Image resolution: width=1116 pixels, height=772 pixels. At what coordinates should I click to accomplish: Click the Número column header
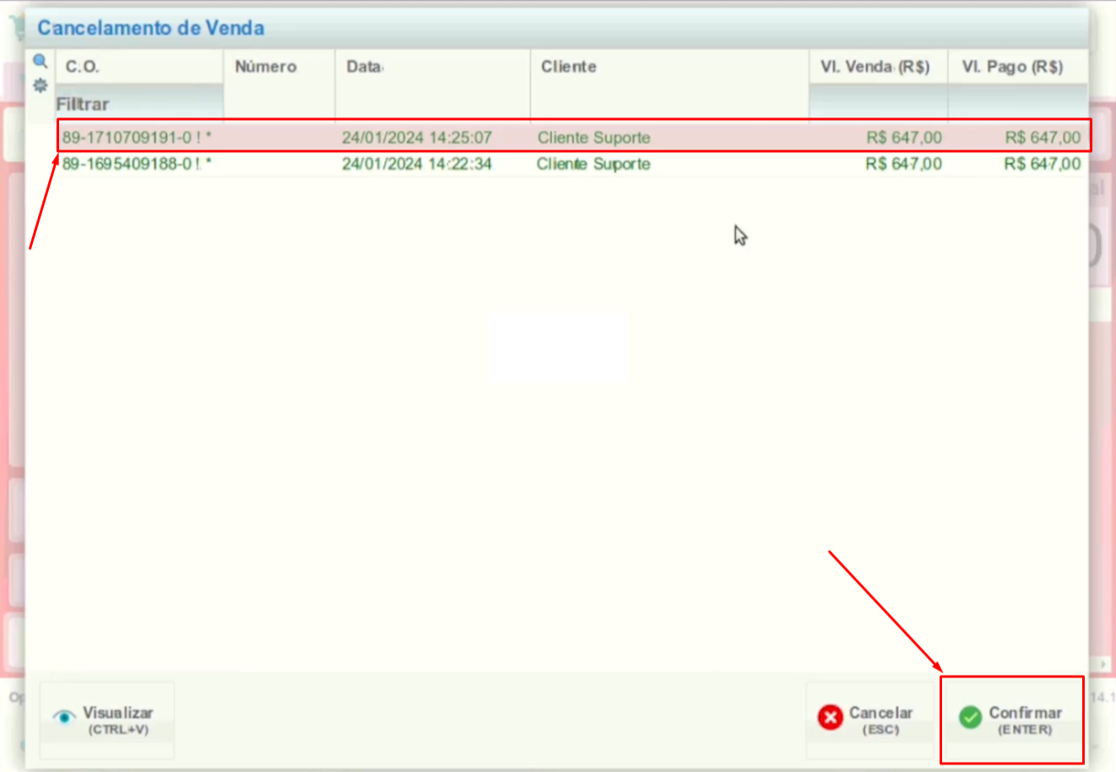266,67
